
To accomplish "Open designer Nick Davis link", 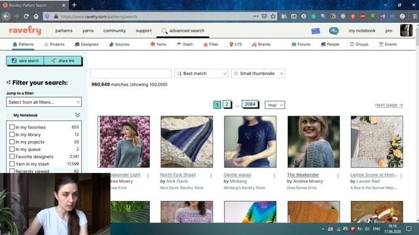I will pos(177,181).
